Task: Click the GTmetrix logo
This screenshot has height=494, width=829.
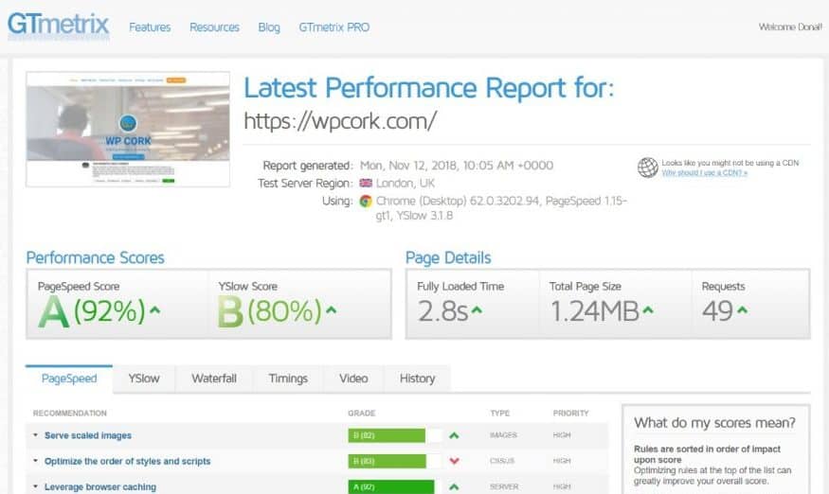Action: (x=58, y=26)
